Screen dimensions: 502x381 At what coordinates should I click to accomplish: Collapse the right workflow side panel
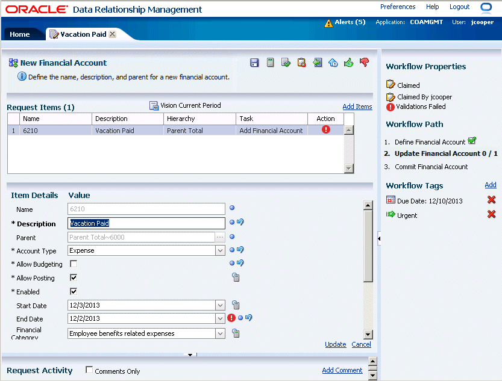click(379, 238)
